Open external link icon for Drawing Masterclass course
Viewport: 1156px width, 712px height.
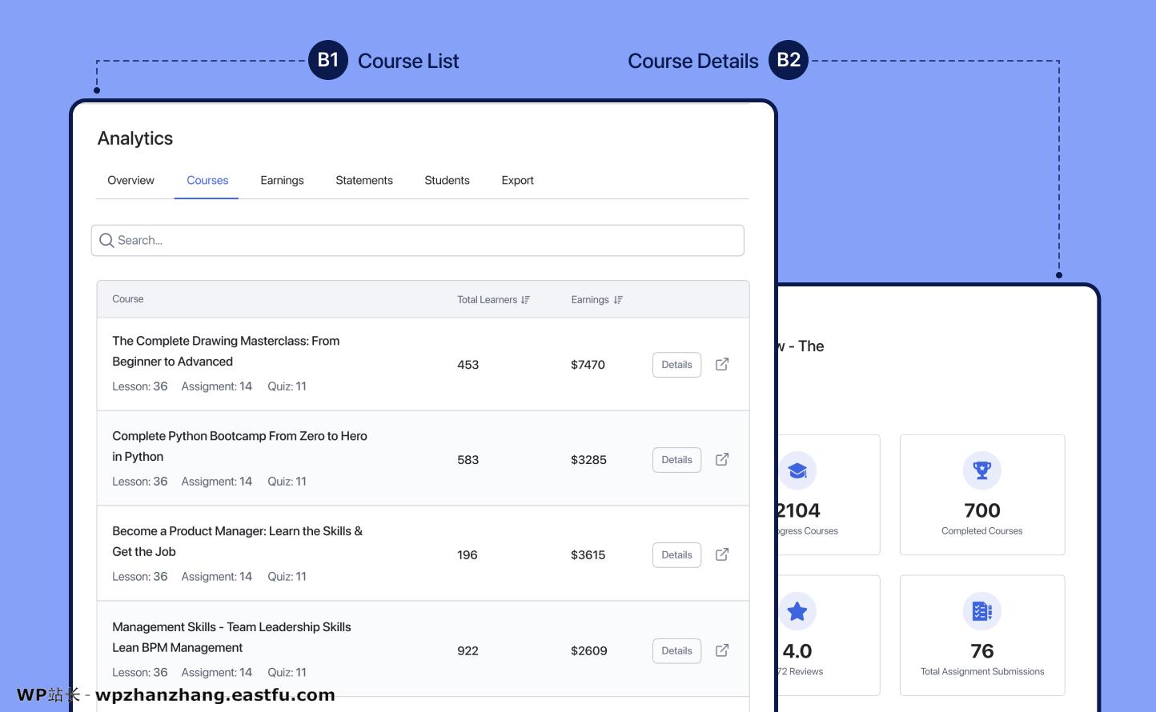721,364
